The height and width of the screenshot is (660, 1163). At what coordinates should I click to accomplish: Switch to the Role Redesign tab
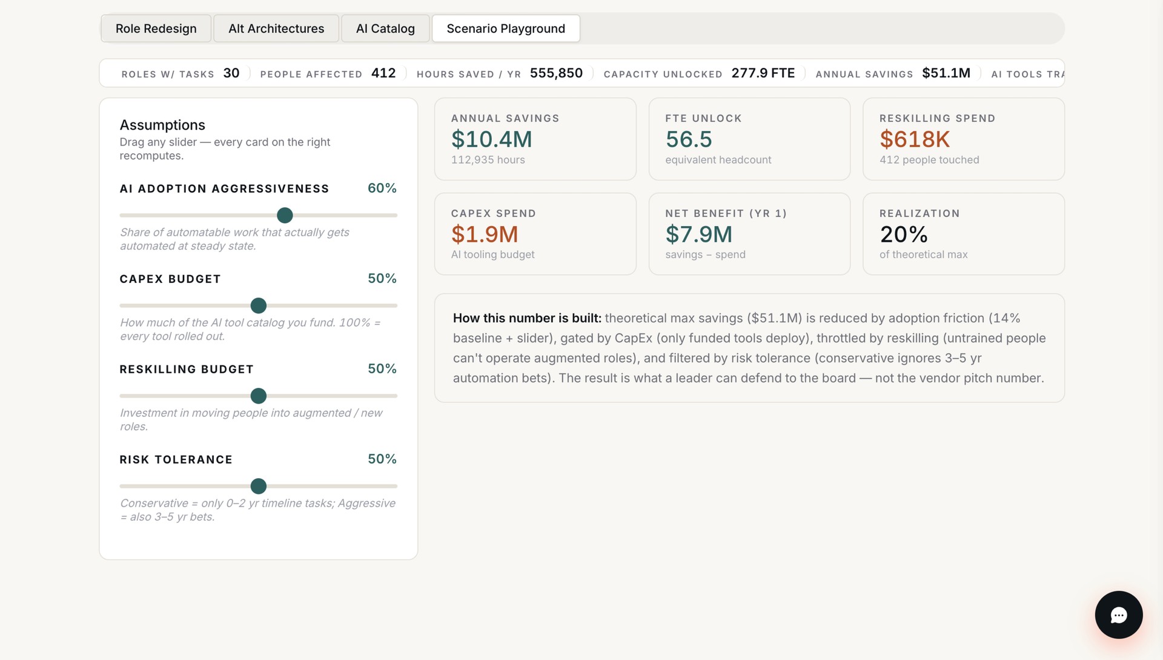[156, 28]
